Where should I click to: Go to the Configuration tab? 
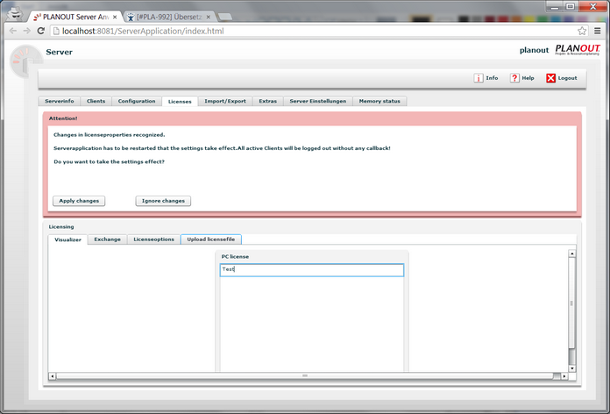137,101
